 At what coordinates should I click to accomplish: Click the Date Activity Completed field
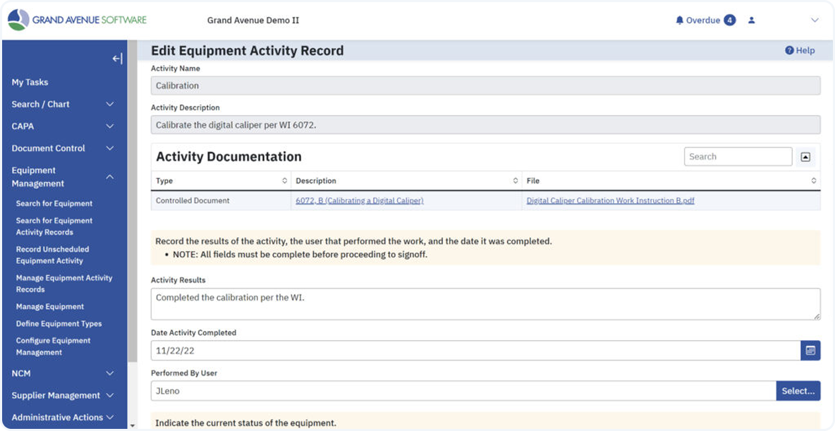tap(475, 351)
